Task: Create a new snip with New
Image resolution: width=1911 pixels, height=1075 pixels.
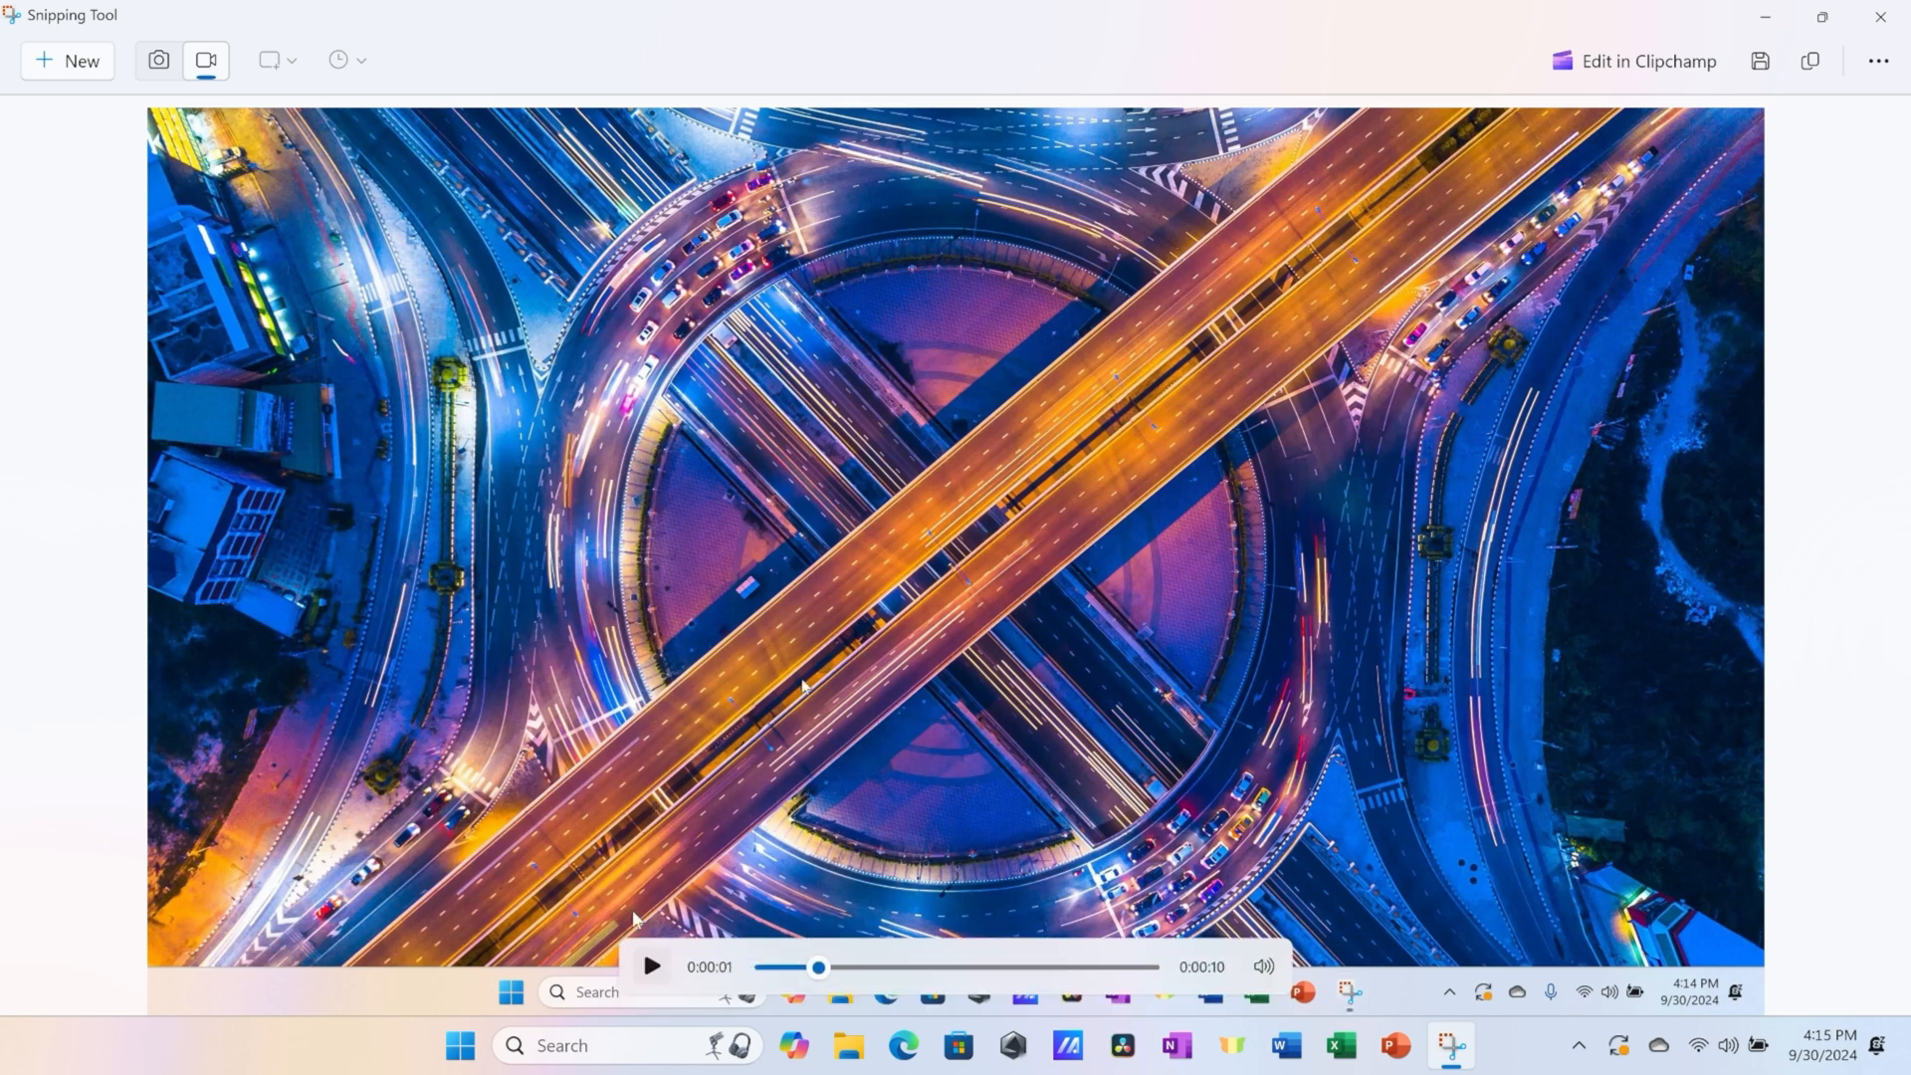Action: (67, 61)
